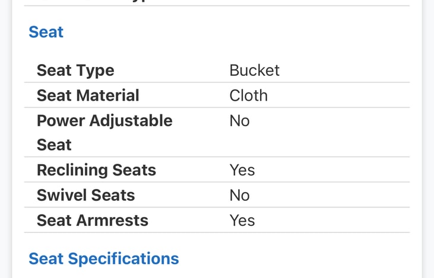434x278 pixels.
Task: Click the Cloth material value
Action: (x=248, y=95)
